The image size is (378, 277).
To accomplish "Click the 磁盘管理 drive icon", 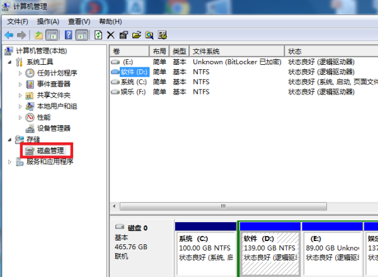I will 30,150.
